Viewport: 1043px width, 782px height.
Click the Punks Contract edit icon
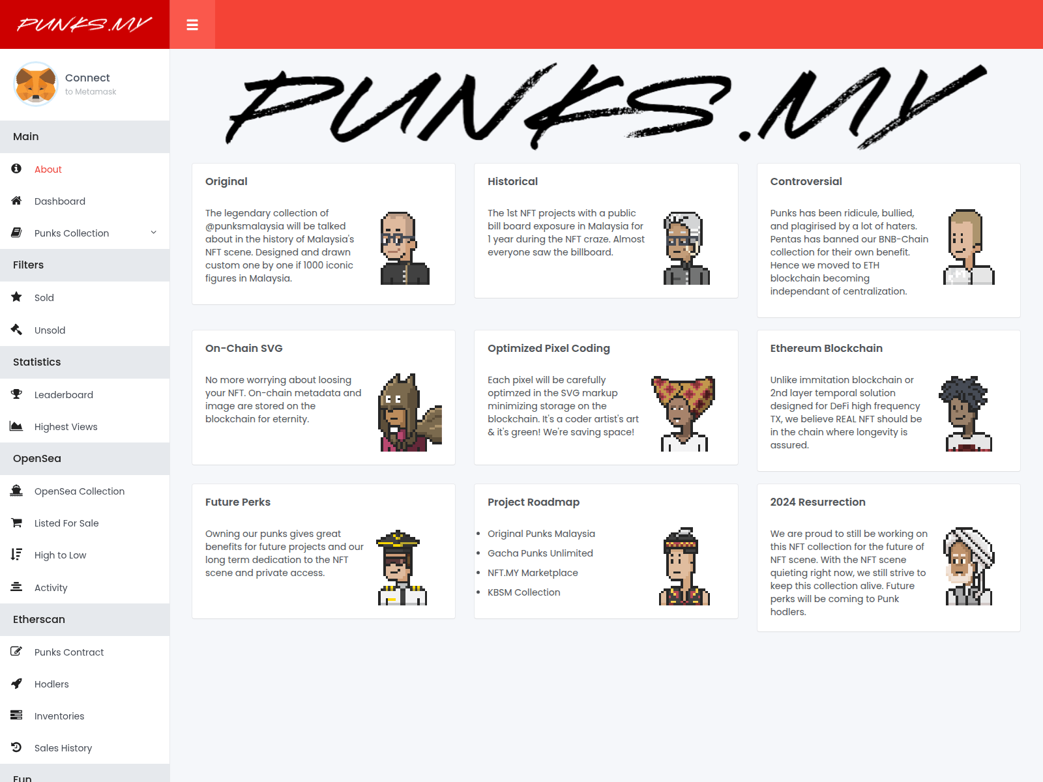tap(16, 652)
